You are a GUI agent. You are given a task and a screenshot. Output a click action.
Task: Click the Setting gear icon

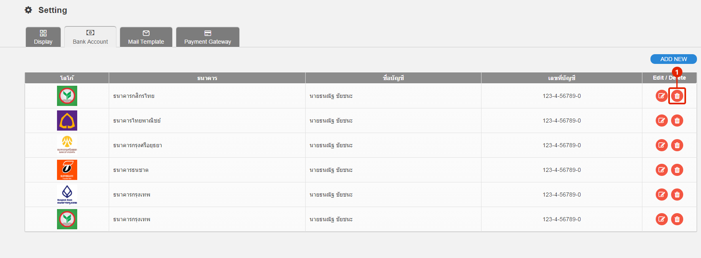tap(28, 10)
